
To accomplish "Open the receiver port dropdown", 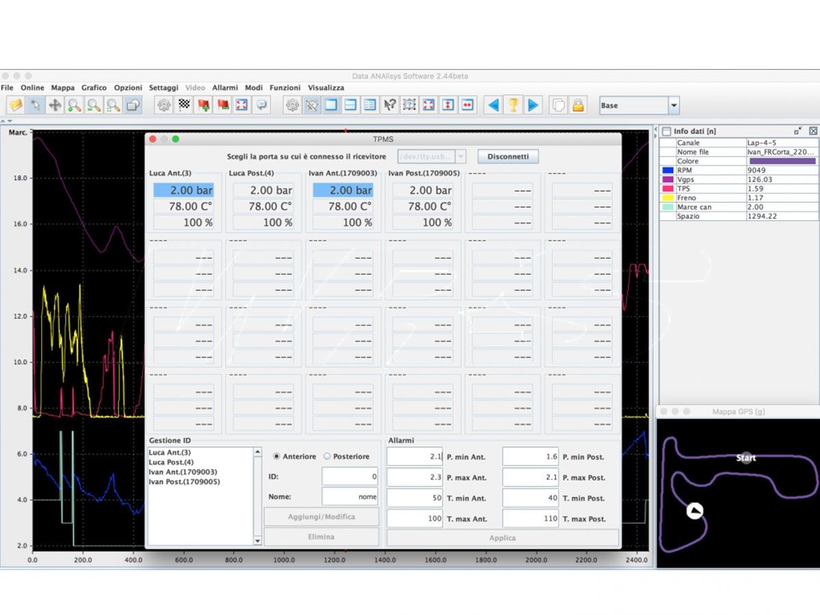I will 461,156.
